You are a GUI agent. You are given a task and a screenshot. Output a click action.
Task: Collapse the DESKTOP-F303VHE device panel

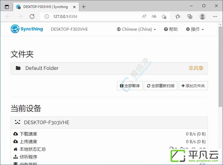(109, 123)
